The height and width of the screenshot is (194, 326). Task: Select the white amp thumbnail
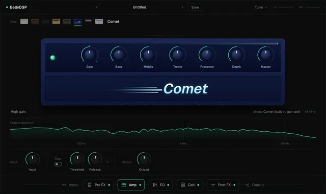[24, 21]
